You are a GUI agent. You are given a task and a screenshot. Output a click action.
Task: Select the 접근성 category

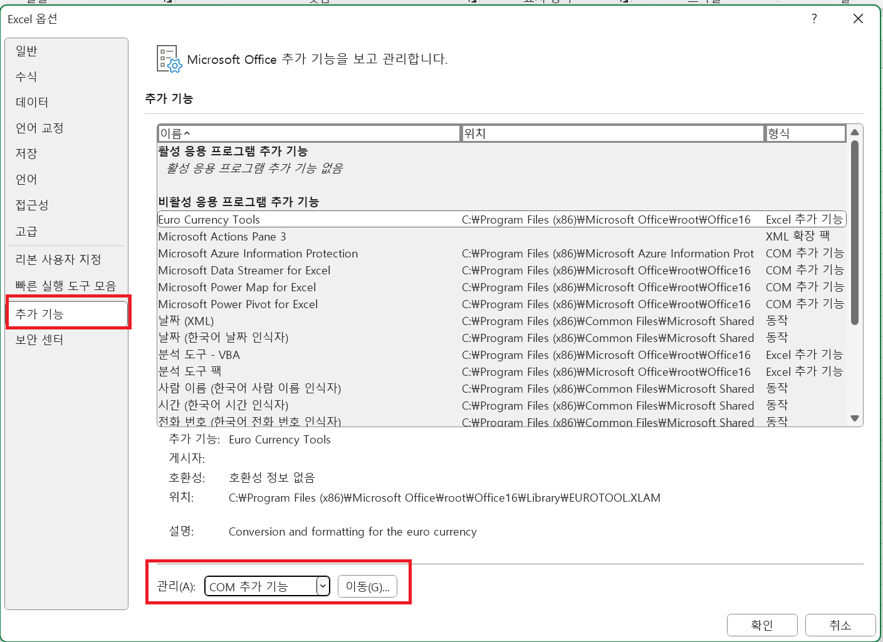66,205
